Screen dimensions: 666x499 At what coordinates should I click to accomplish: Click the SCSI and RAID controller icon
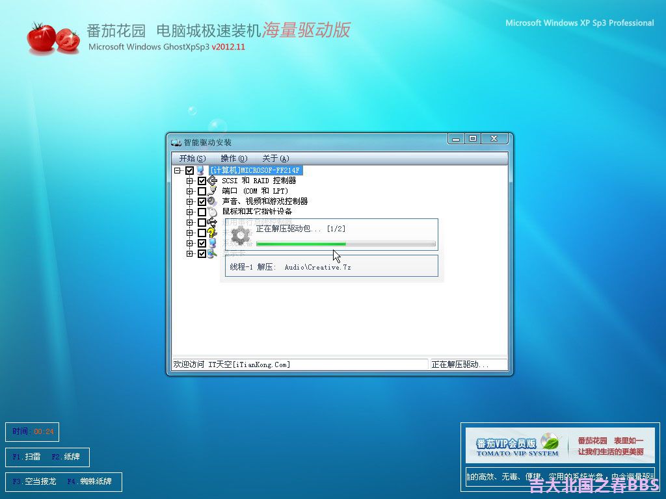[212, 181]
